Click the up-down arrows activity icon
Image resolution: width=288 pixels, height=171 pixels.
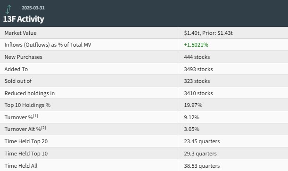coord(8,9)
